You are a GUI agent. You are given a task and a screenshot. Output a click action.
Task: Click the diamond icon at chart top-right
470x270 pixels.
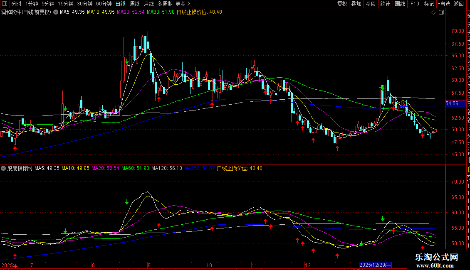click(434, 12)
